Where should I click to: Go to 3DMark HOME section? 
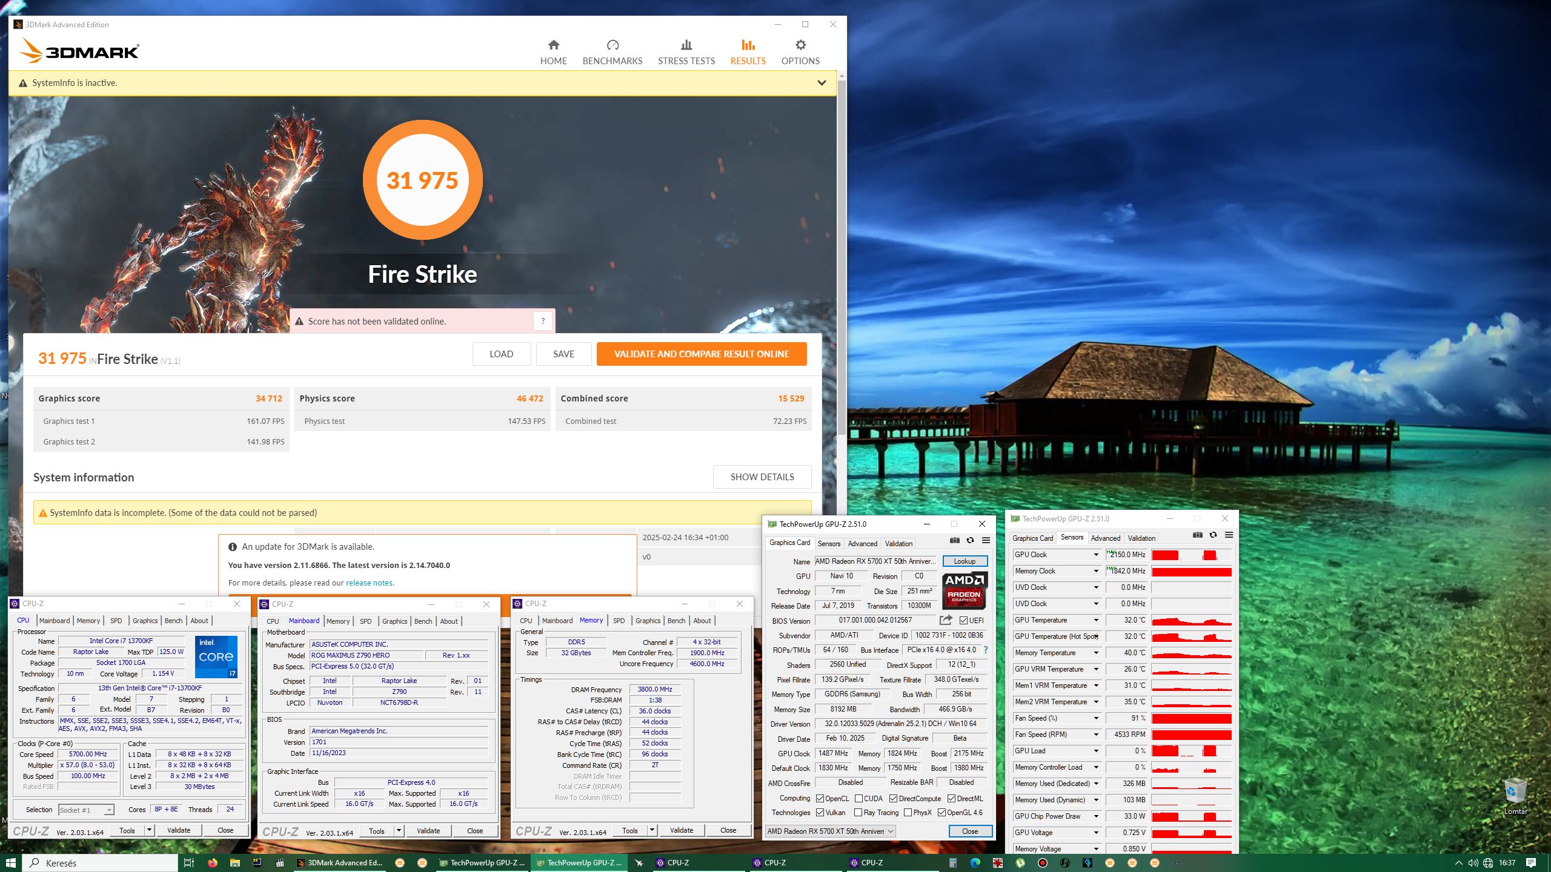pyautogui.click(x=553, y=53)
